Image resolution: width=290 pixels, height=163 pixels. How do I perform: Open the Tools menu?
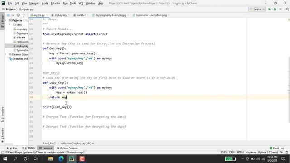tap(72, 3)
